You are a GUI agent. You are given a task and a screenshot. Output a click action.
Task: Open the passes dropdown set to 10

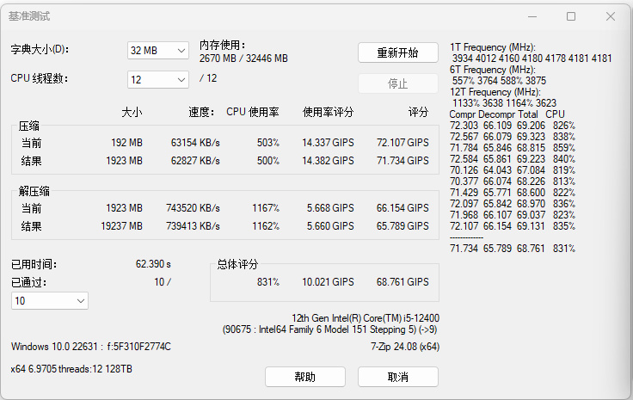(x=50, y=300)
